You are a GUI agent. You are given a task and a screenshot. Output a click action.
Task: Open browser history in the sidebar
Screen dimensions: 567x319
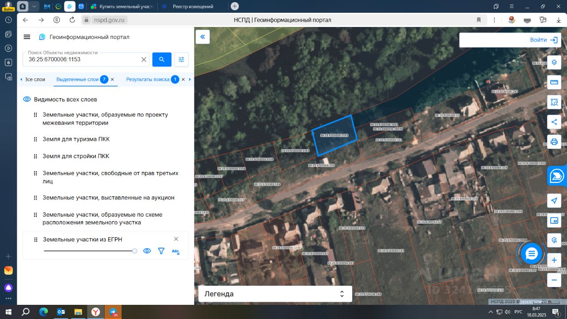point(8,20)
